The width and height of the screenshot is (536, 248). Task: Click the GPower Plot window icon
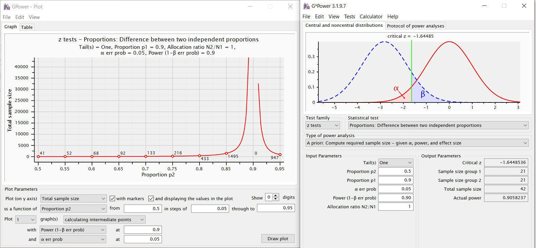click(7, 6)
